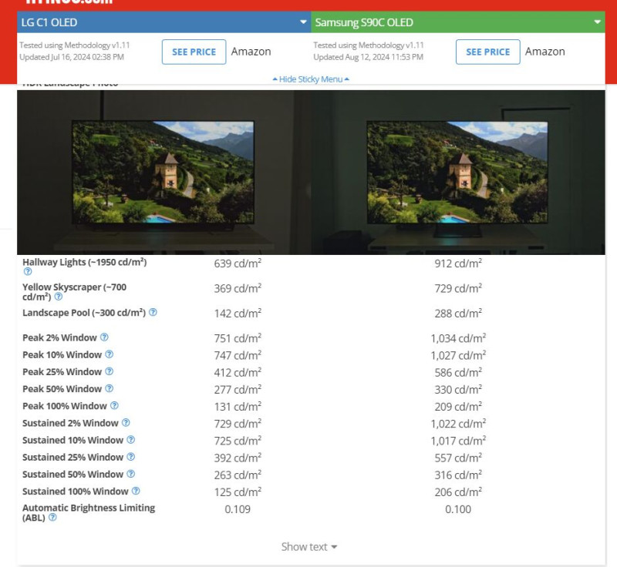
Task: Show info for Sustained 10% Window
Action: click(131, 440)
